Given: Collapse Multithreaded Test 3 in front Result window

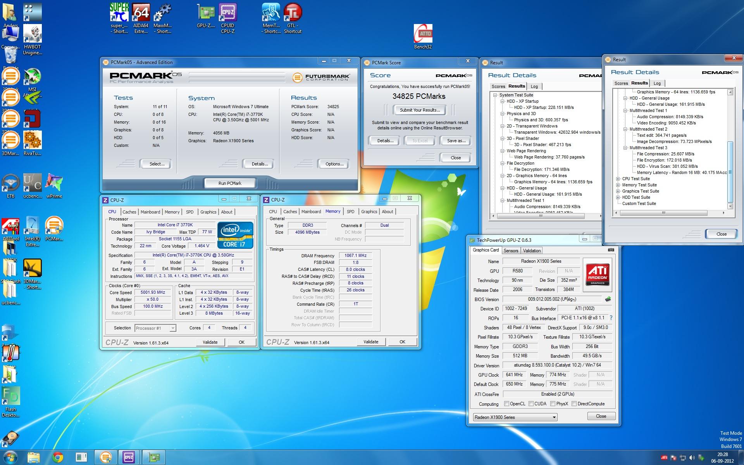Looking at the screenshot, I should click(625, 148).
